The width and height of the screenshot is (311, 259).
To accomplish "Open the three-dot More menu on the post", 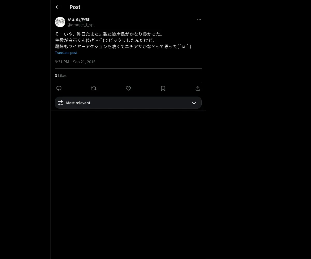I will click(x=199, y=19).
